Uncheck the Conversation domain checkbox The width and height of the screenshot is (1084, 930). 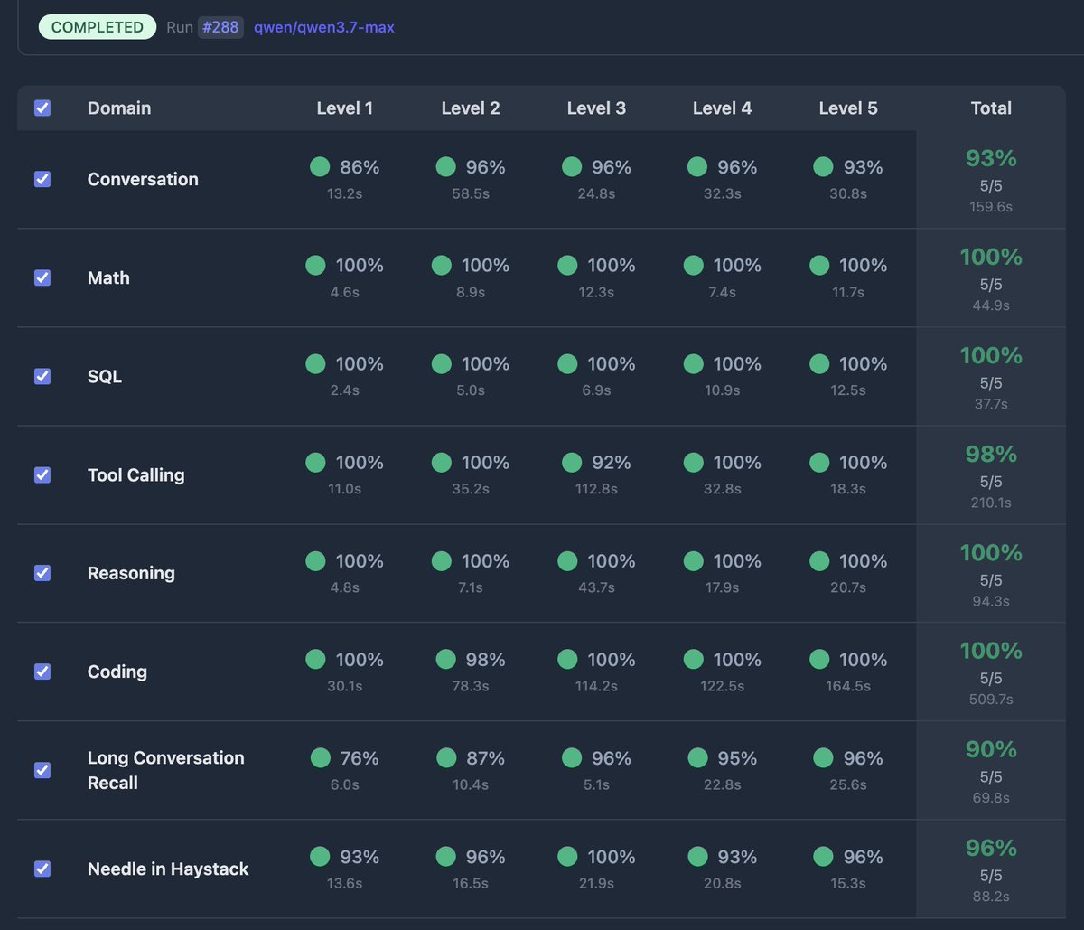[42, 179]
